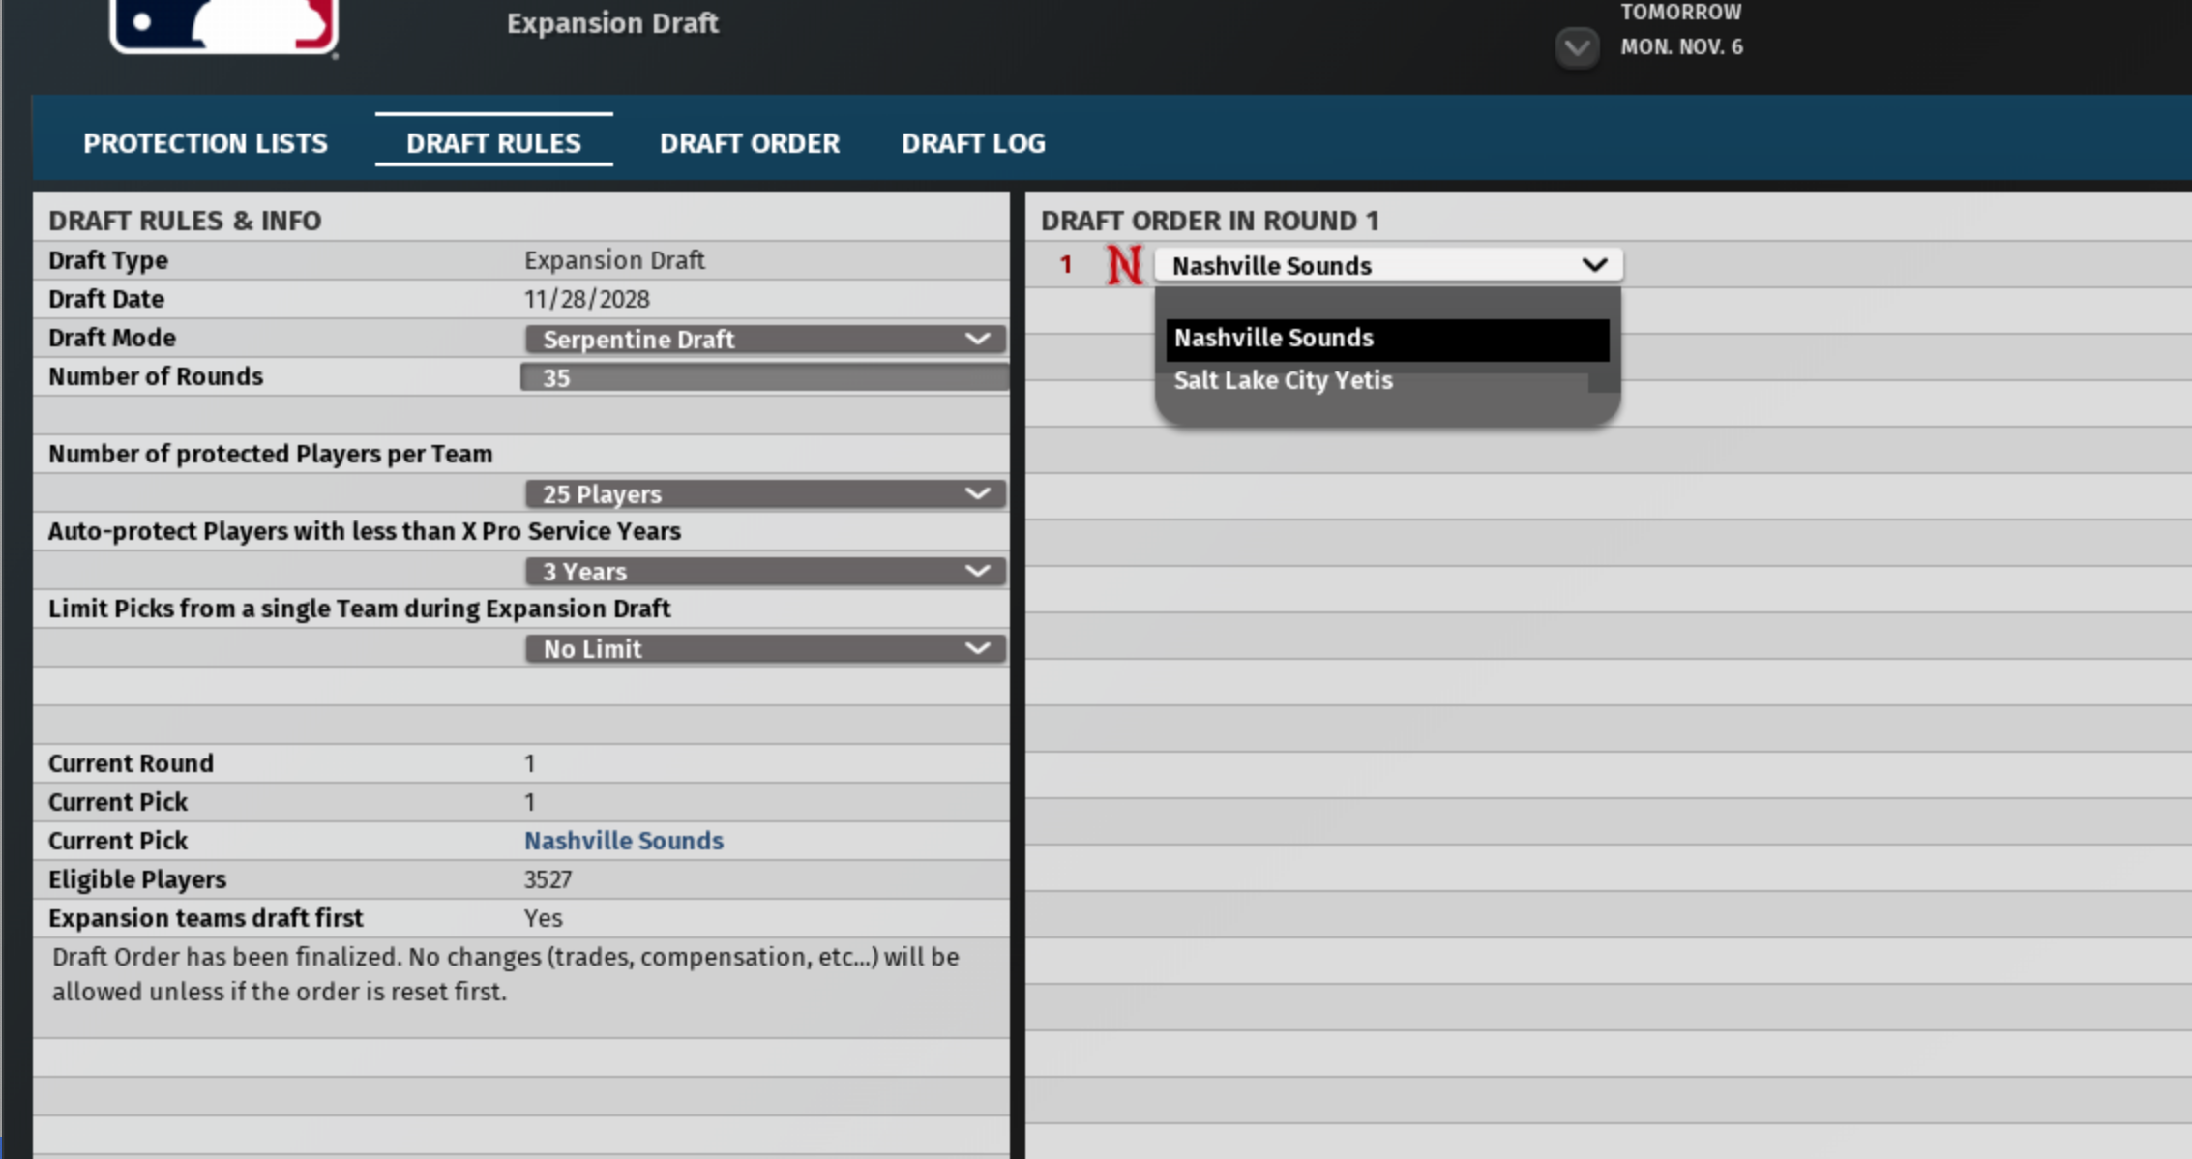Click the Draft Mode label

pos(112,338)
